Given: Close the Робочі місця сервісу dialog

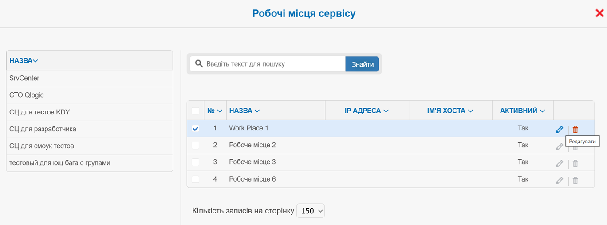Looking at the screenshot, I should [599, 13].
